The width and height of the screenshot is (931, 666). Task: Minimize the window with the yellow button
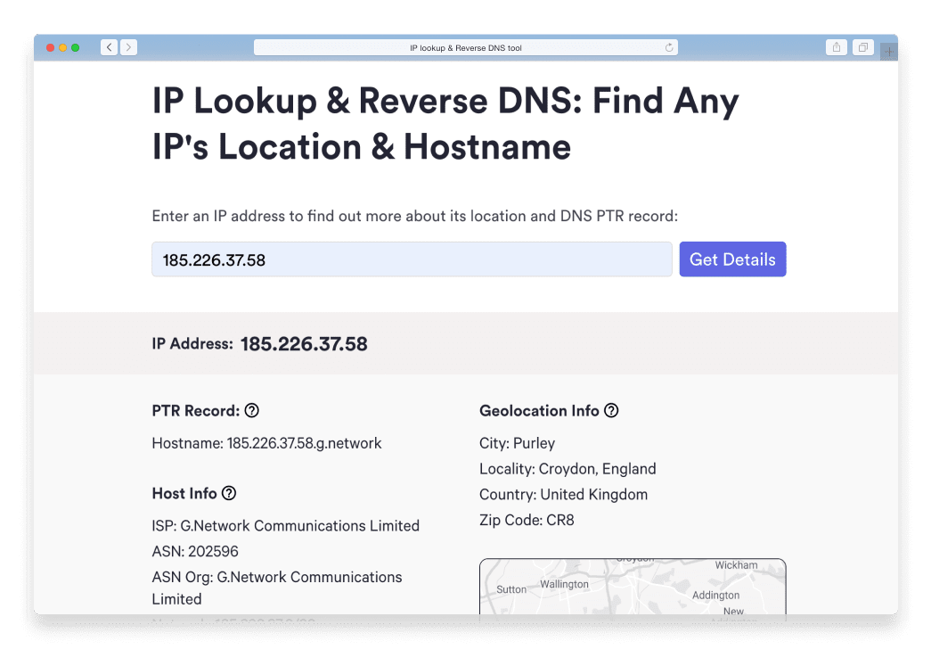tap(62, 47)
